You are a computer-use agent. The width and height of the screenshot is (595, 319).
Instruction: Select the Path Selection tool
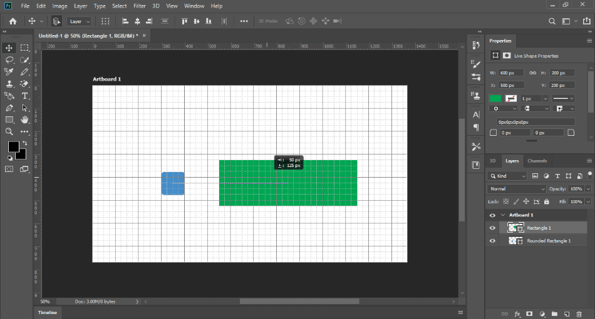point(24,108)
